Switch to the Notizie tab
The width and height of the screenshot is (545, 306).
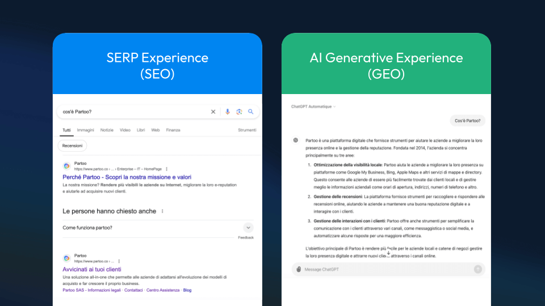pos(107,130)
